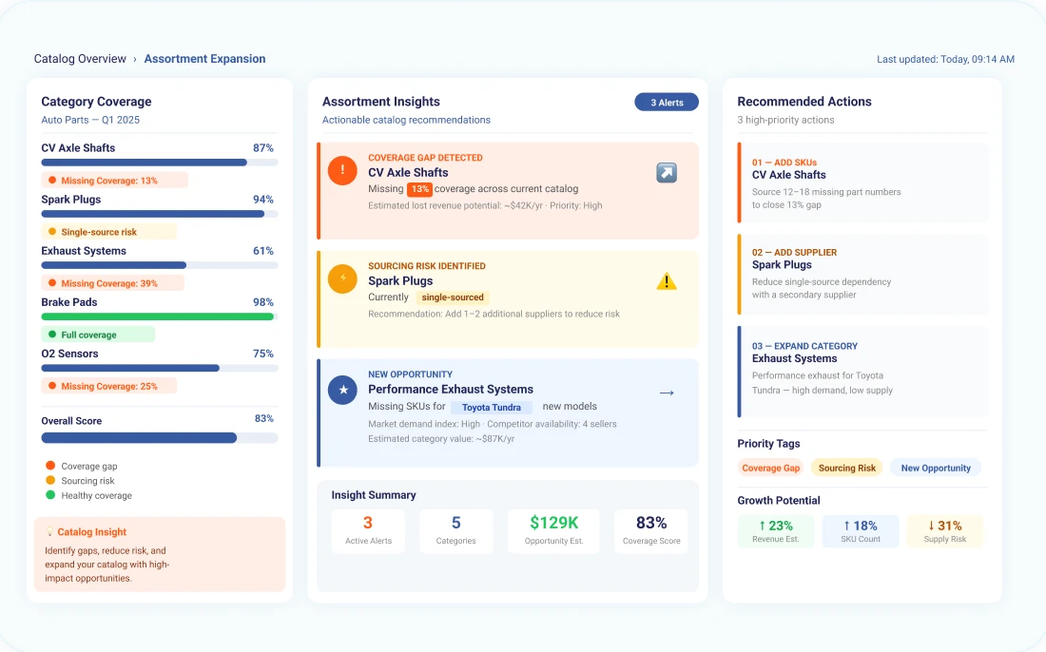This screenshot has width=1046, height=652.
Task: Click the lightbulb Catalog Insight icon
Action: coord(50,532)
